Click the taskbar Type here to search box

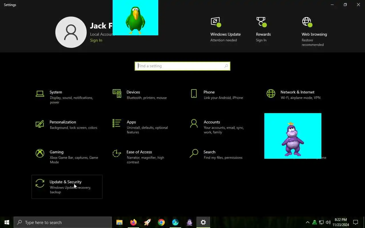click(63, 222)
